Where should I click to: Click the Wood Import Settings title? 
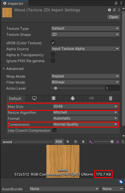coord(47,10)
